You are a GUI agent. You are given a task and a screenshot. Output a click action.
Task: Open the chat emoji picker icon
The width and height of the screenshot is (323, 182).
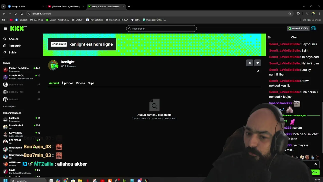point(315,164)
